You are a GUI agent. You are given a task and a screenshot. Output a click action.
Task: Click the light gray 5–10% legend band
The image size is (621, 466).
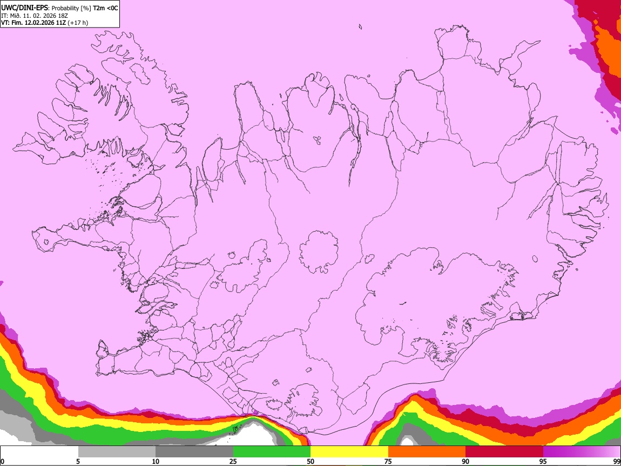pyautogui.click(x=117, y=452)
